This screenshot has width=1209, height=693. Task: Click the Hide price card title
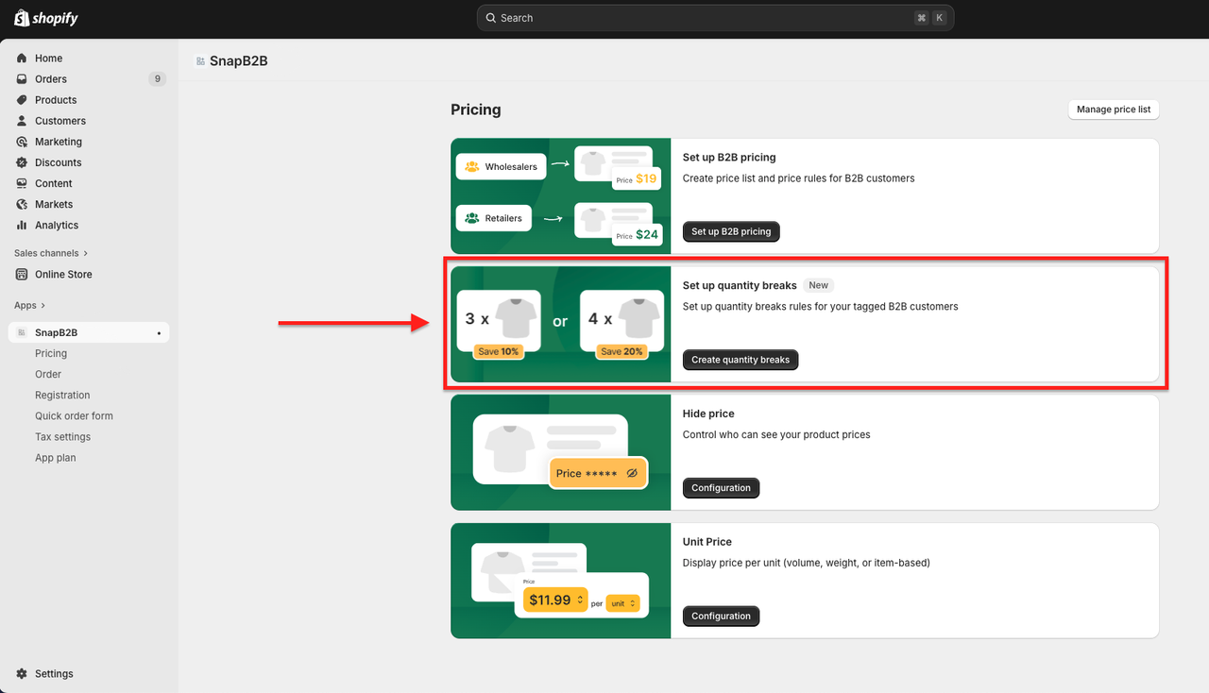click(x=708, y=414)
